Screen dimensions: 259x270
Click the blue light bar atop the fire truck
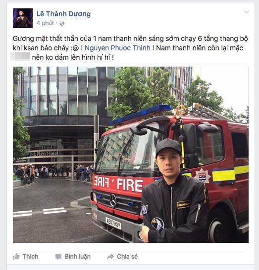pos(140,114)
